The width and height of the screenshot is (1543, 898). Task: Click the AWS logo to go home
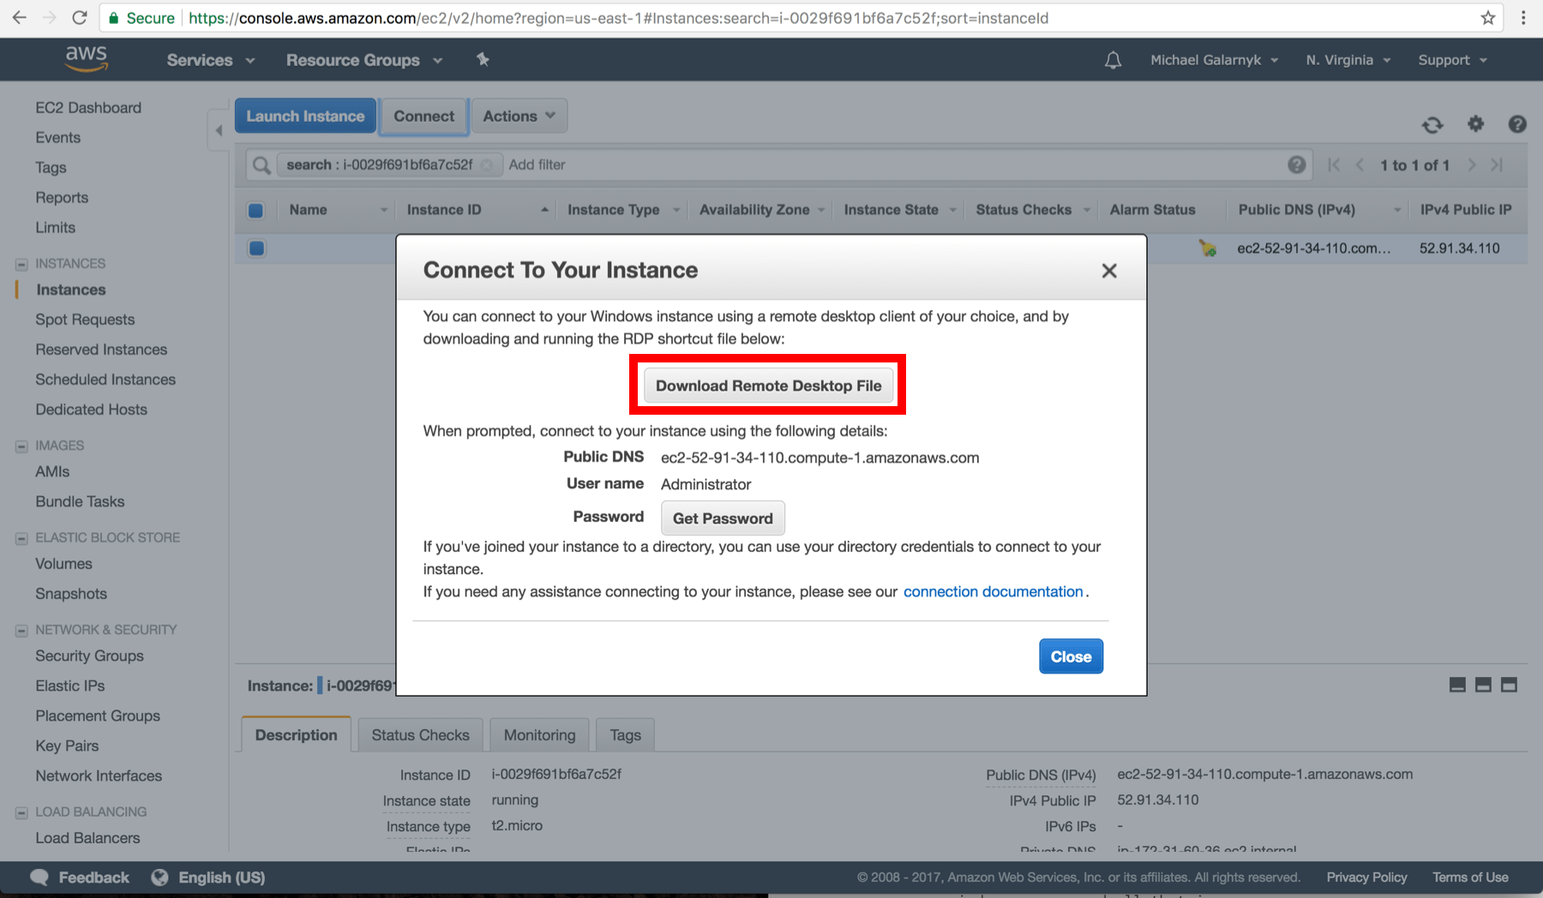pyautogui.click(x=85, y=58)
